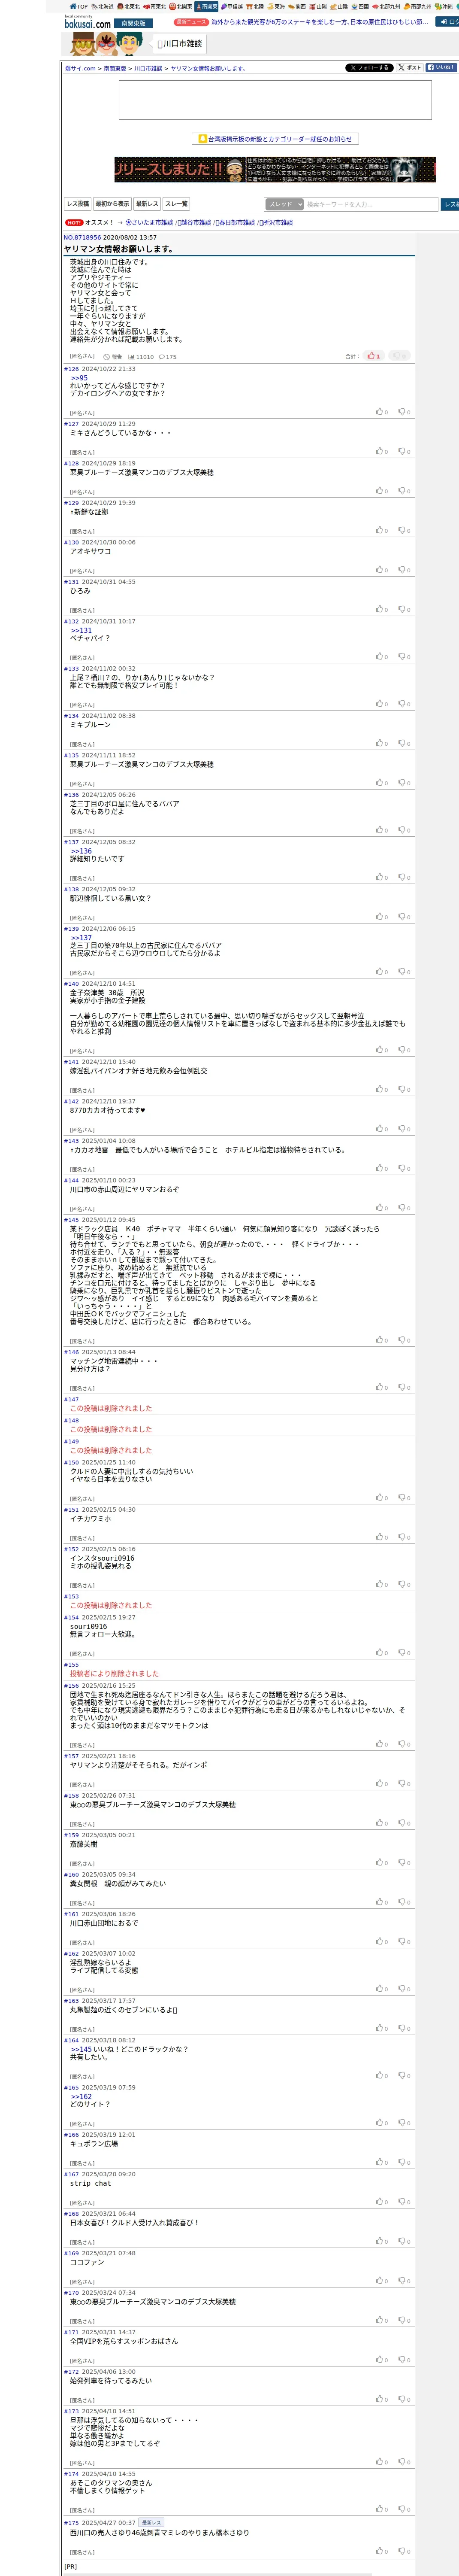Thumbs up post #134
459x2576 pixels.
pyautogui.click(x=382, y=743)
